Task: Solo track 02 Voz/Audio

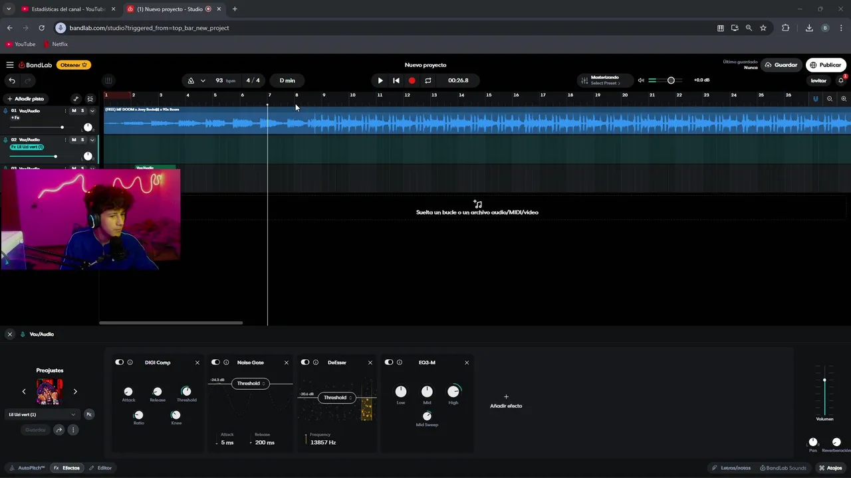Action: click(x=82, y=140)
